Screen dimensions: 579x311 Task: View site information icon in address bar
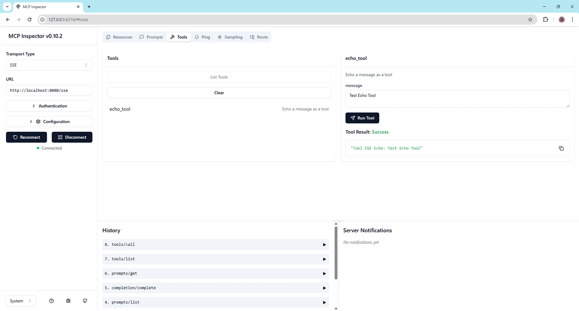tap(43, 20)
